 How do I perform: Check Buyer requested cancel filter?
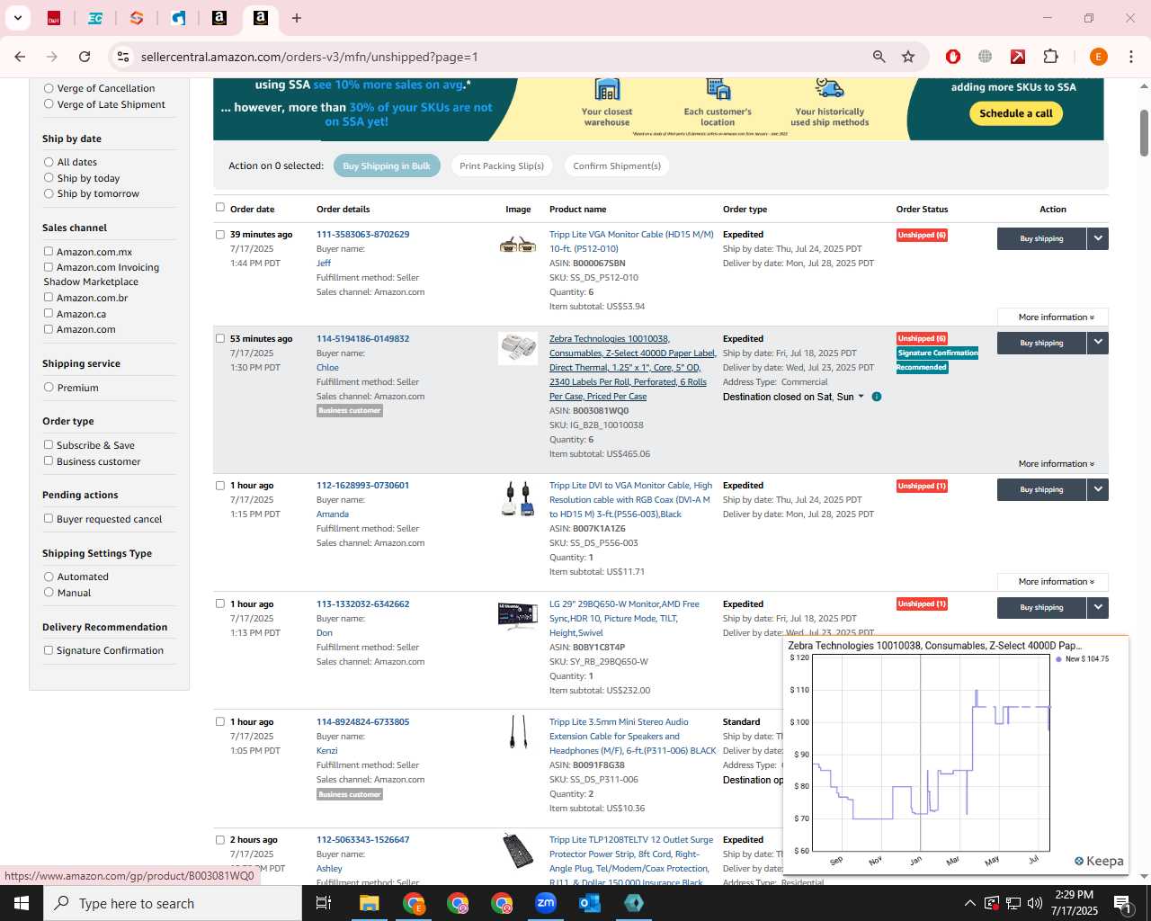(x=49, y=519)
